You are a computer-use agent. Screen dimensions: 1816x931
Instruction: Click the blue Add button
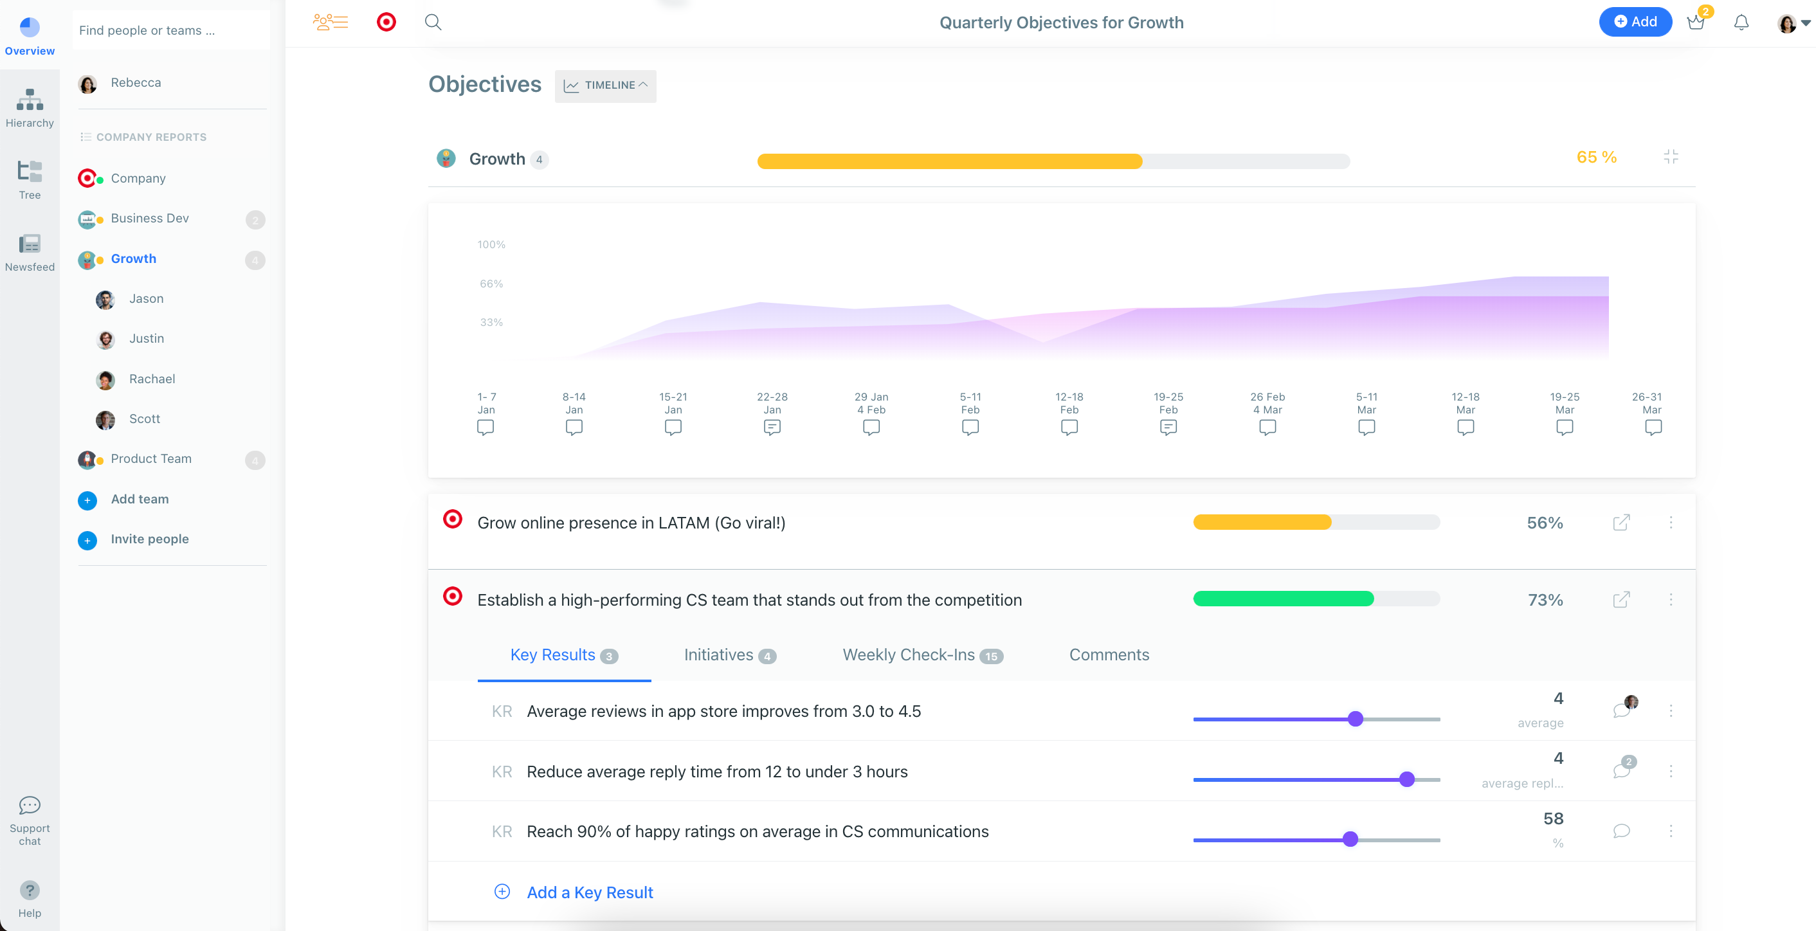[1635, 22]
